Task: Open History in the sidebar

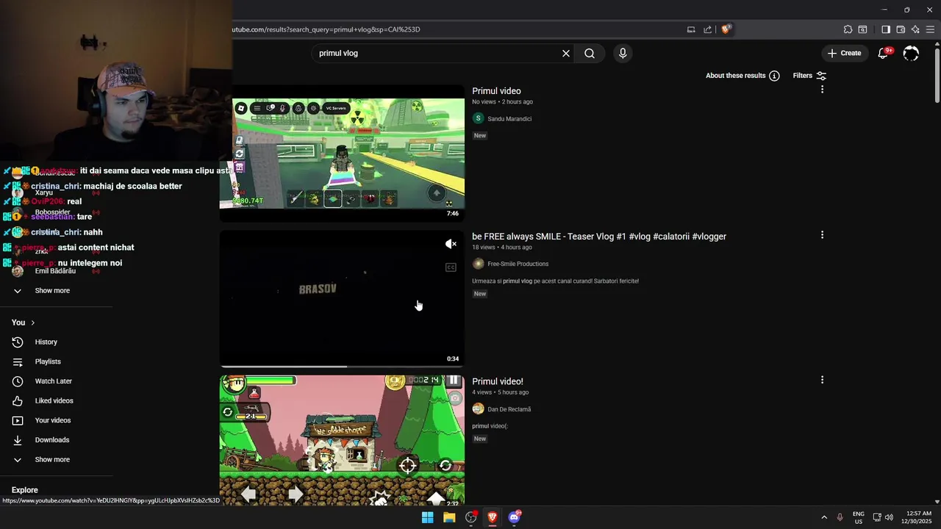Action: (x=46, y=342)
